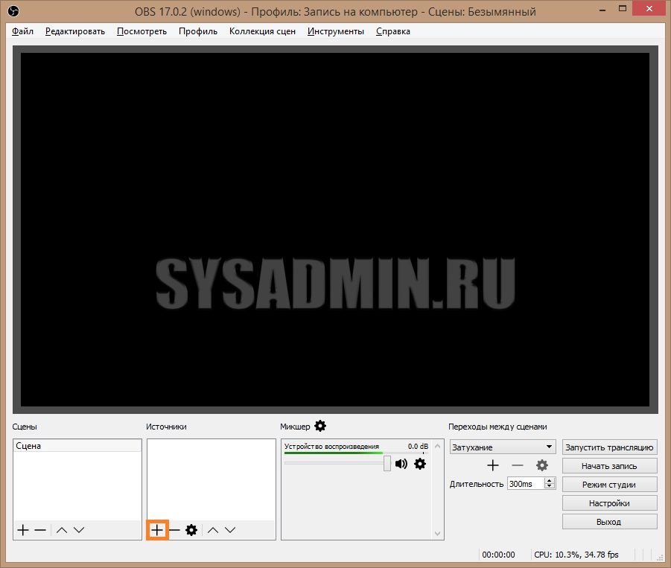Click the Запустить трансляцию button
Screen dimensions: 671x568
(609, 447)
